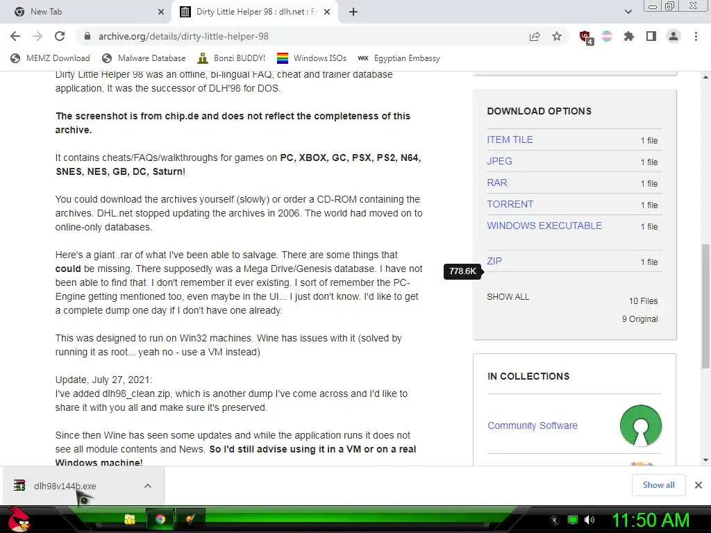
Task: Go back using the browser back arrow
Action: pyautogui.click(x=15, y=36)
